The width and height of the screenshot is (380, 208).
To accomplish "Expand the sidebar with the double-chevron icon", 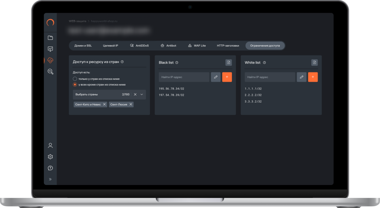I will point(50,179).
